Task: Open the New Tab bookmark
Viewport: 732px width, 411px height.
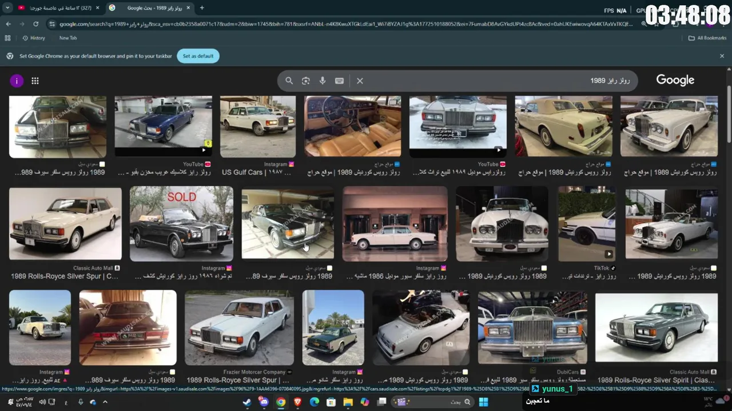Action: click(x=68, y=38)
